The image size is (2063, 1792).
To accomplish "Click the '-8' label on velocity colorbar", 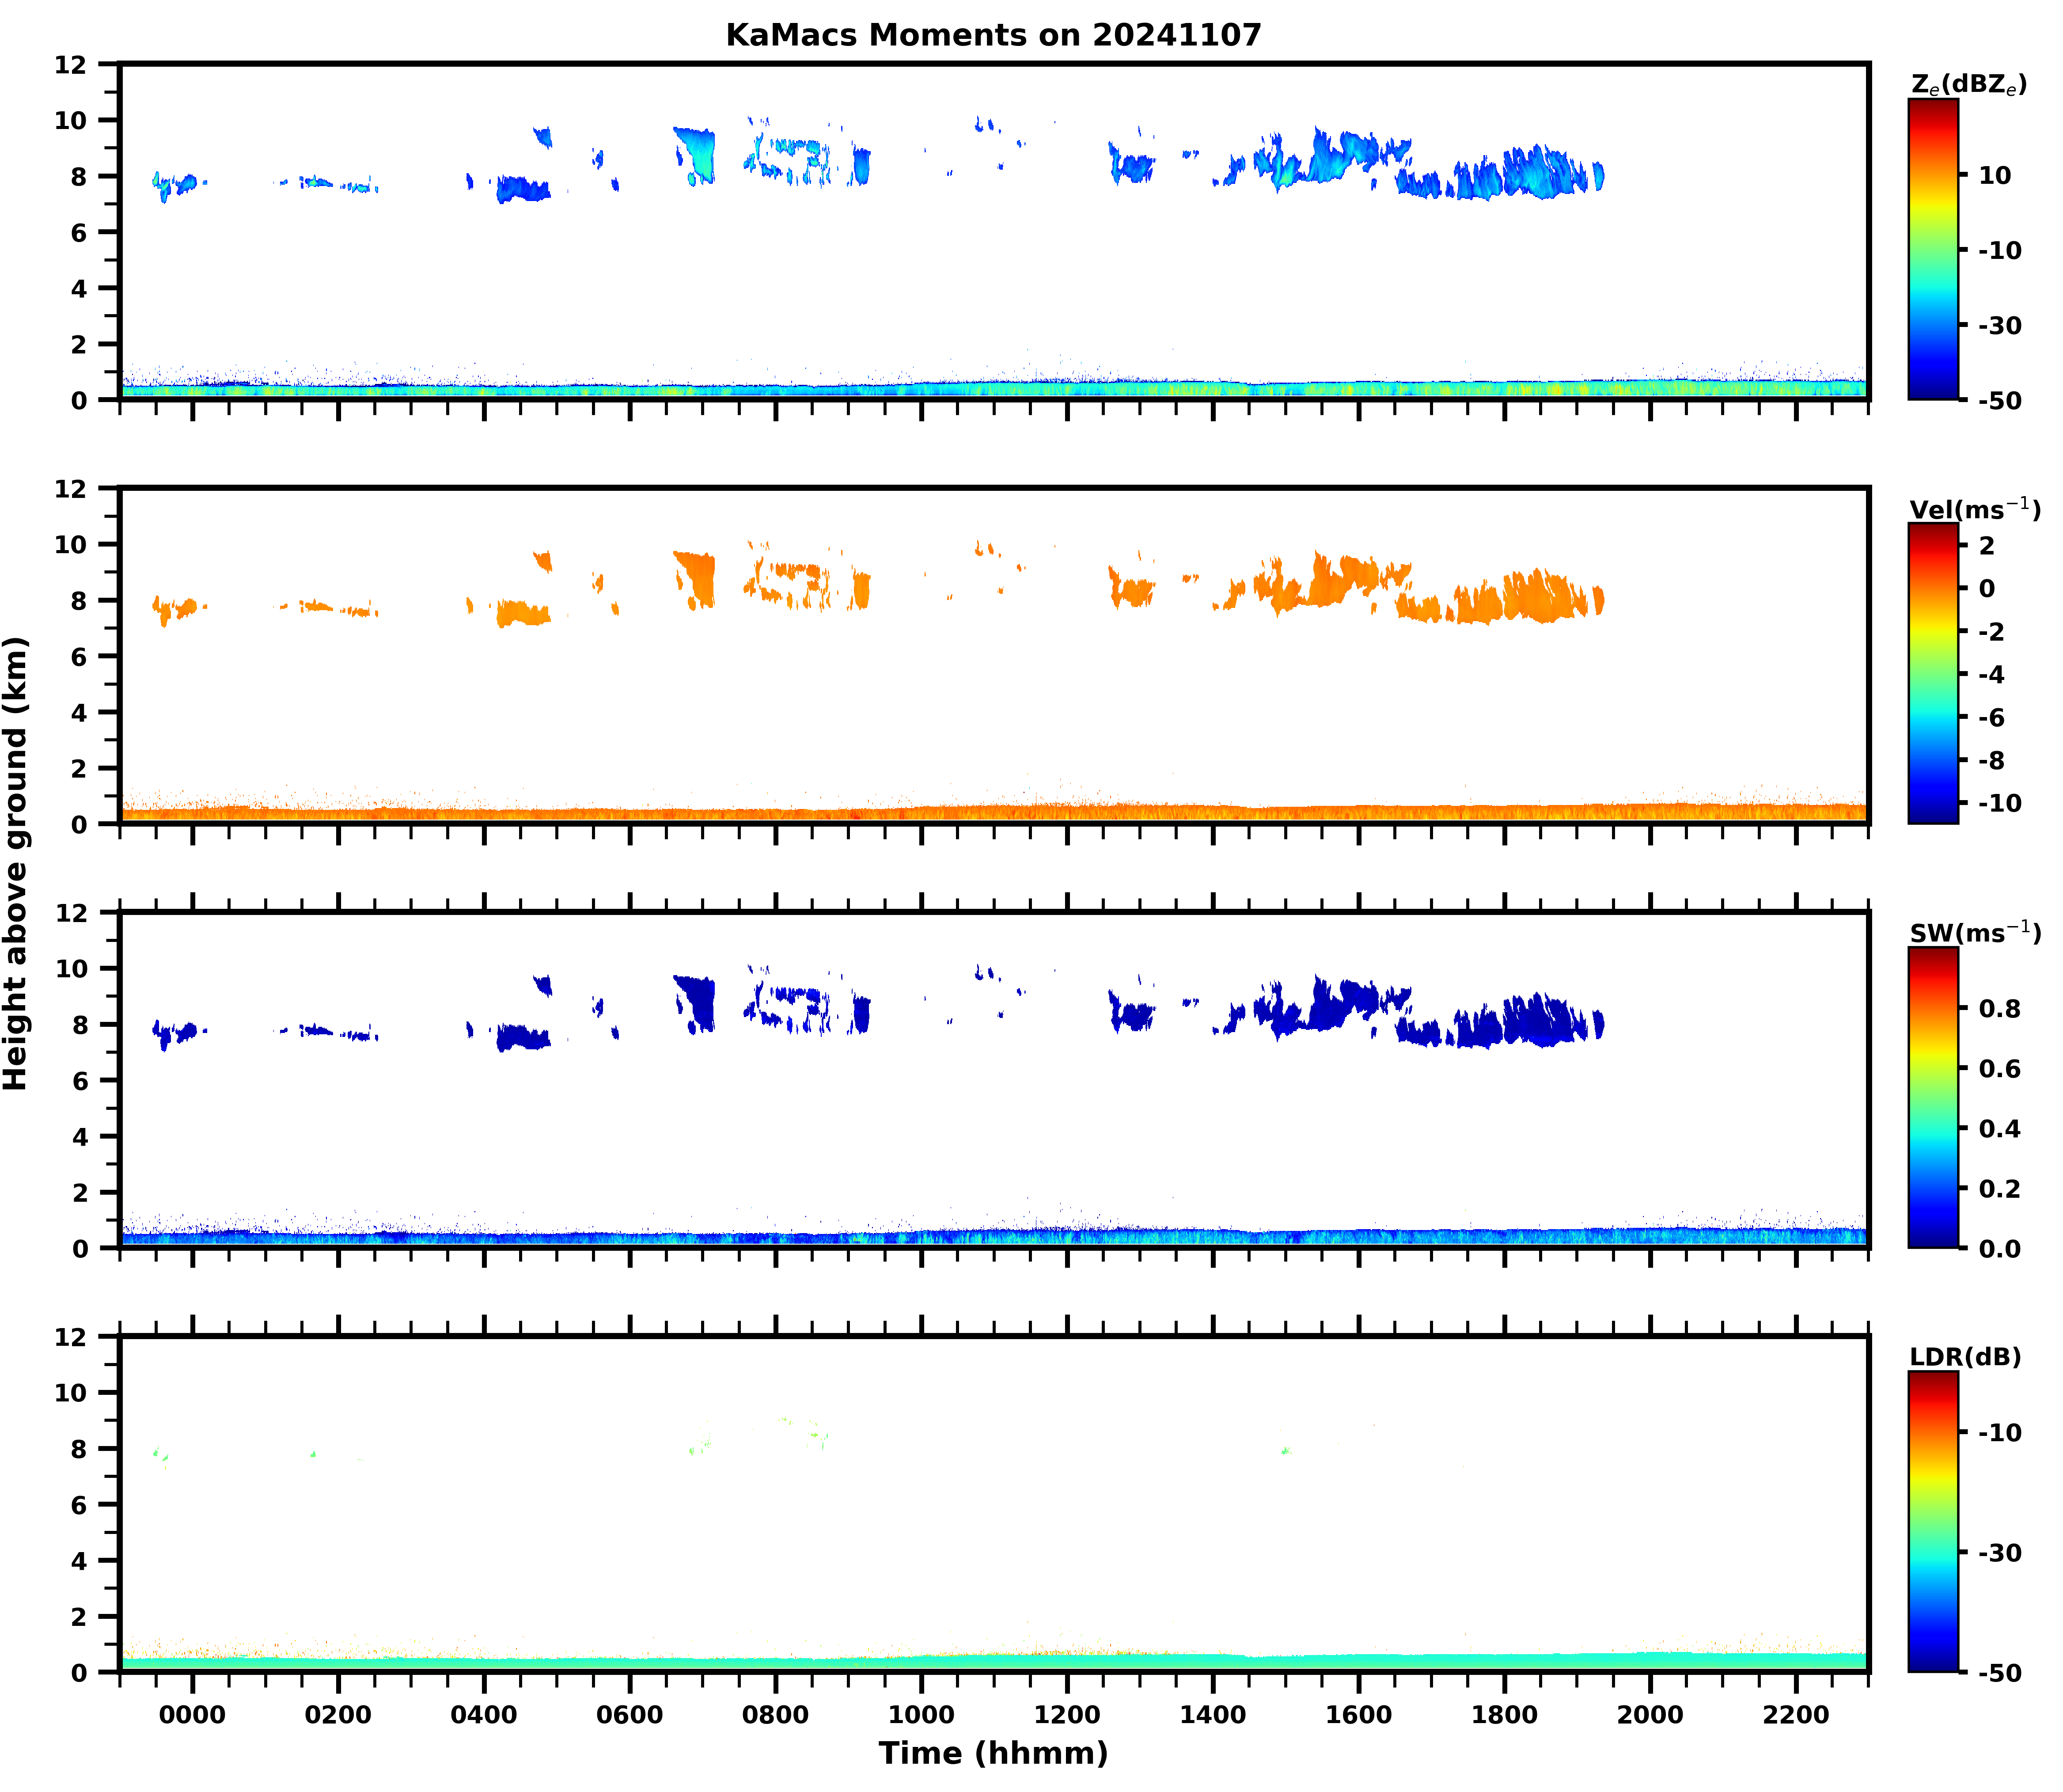I will tap(1992, 760).
